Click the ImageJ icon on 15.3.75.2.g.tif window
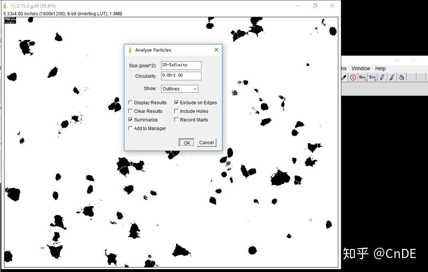Viewport: 428px width, 272px height. coord(4,6)
